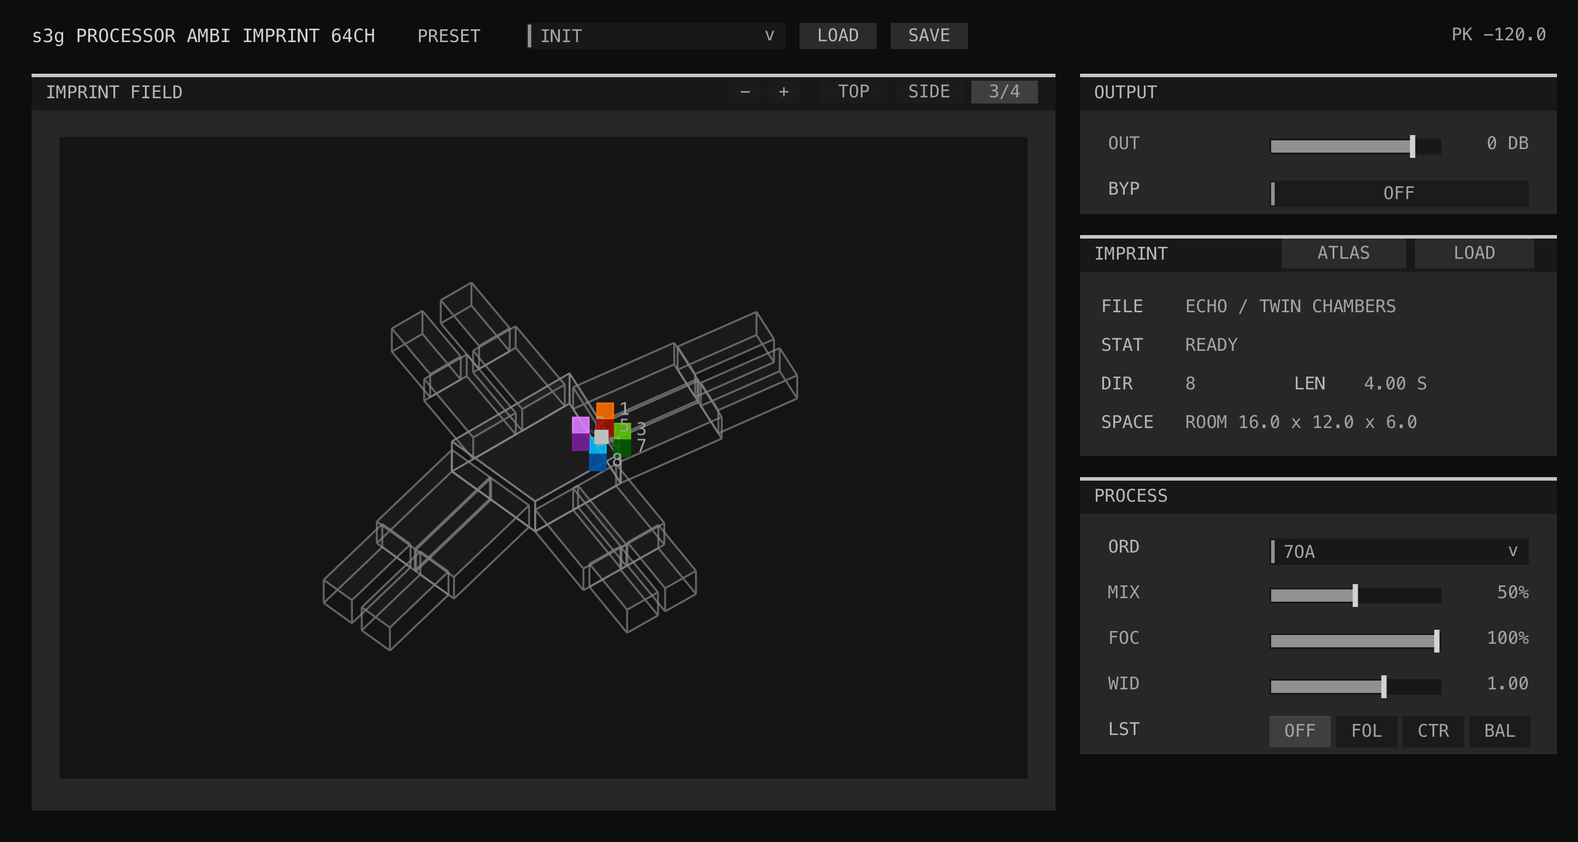Set LST mode to OFF
Image resolution: width=1578 pixels, height=842 pixels.
1299,730
